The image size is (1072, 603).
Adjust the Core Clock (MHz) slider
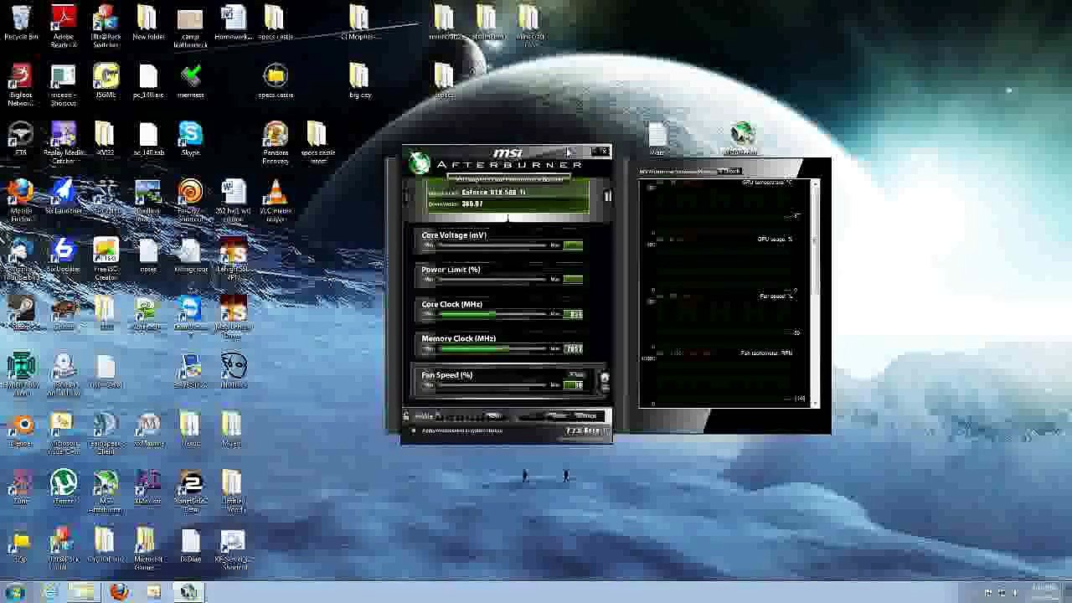[493, 314]
